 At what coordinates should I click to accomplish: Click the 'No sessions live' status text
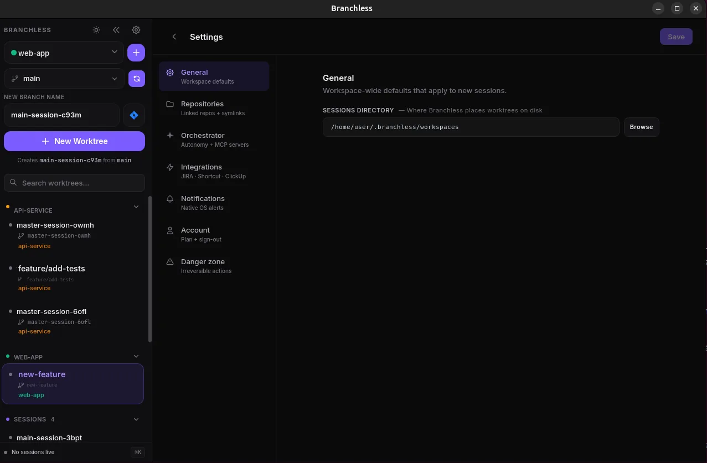(x=33, y=452)
